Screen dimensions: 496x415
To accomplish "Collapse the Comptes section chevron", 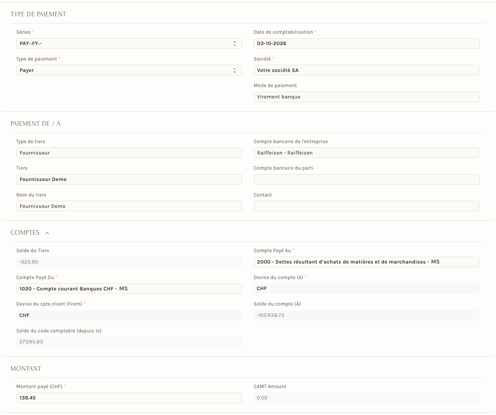I will (x=47, y=233).
